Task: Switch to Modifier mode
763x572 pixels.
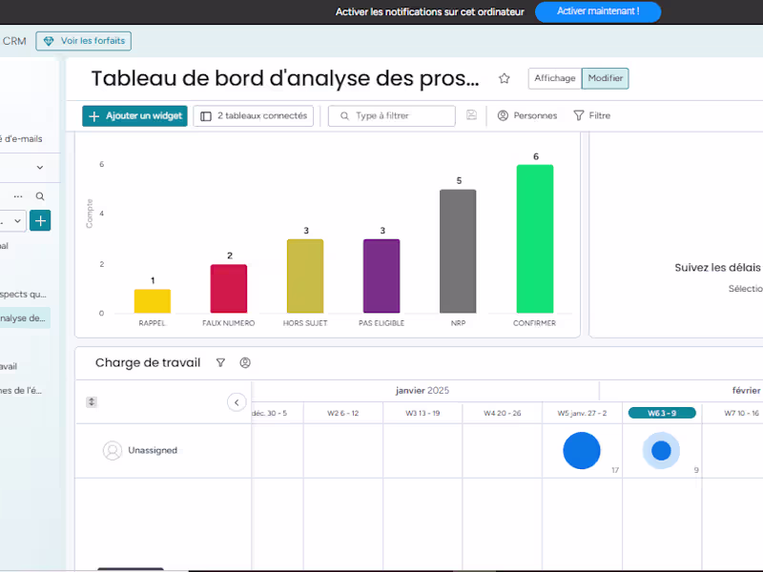Action: click(606, 78)
